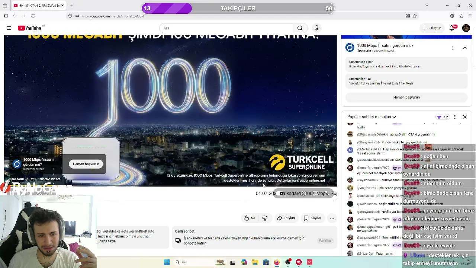
Task: Open Microsoft Store from the taskbar
Action: [266, 262]
